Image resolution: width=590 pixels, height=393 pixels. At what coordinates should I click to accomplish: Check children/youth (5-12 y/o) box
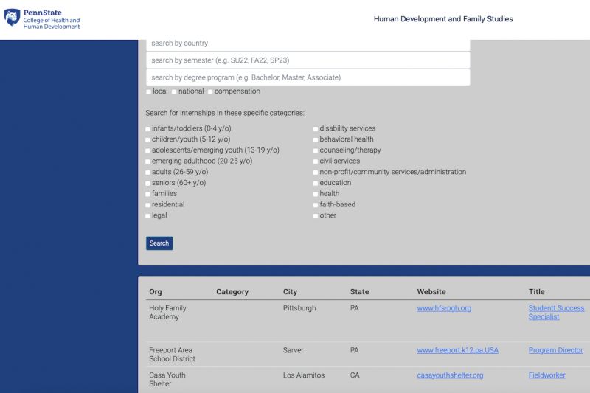pos(148,139)
